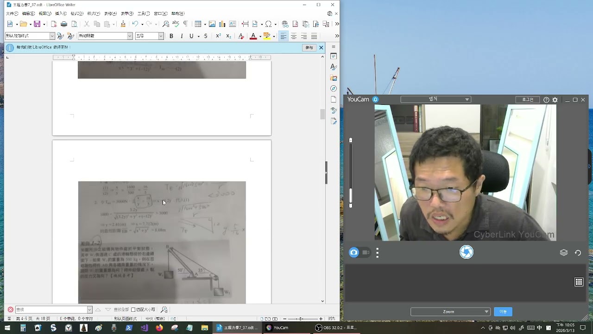Adjust the Writer zoom slider
Viewport: 593px width, 334px height.
click(x=301, y=319)
